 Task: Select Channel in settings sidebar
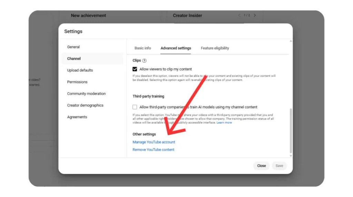click(x=92, y=59)
